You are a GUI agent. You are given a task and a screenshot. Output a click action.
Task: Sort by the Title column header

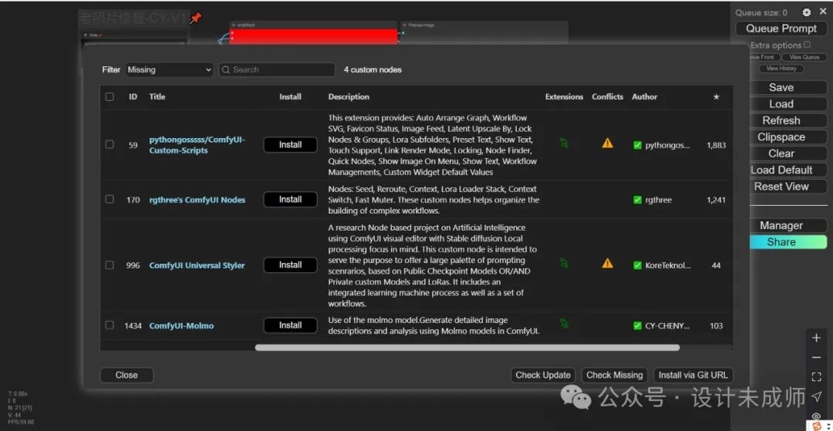tap(157, 96)
